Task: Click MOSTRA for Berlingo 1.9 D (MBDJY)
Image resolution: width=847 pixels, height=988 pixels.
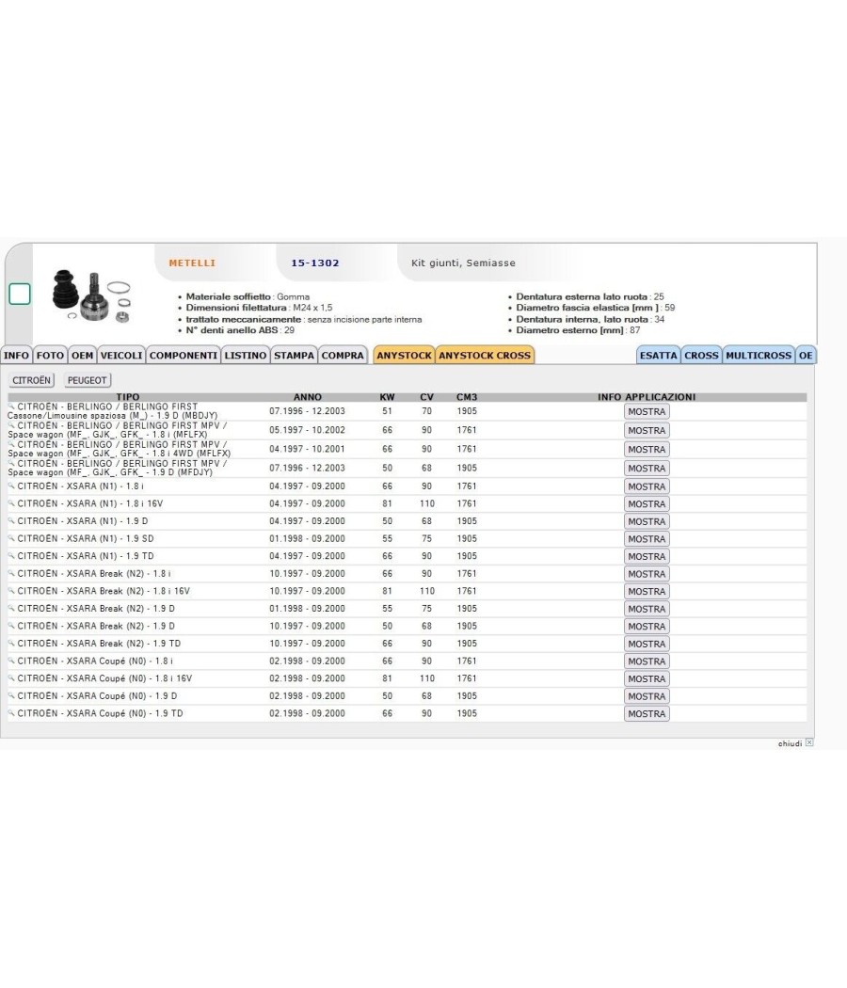Action: tap(647, 411)
